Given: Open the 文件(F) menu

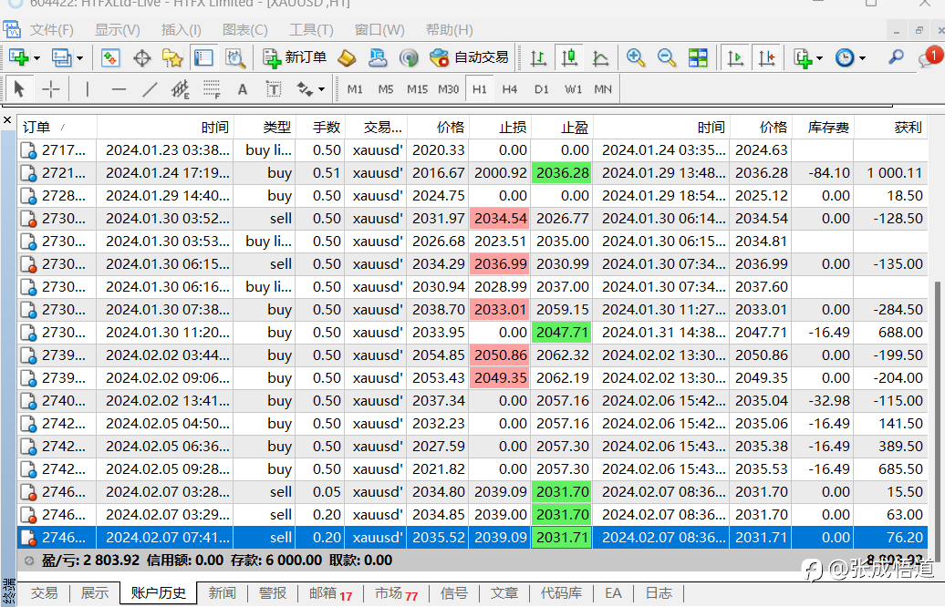Looking at the screenshot, I should pos(52,29).
